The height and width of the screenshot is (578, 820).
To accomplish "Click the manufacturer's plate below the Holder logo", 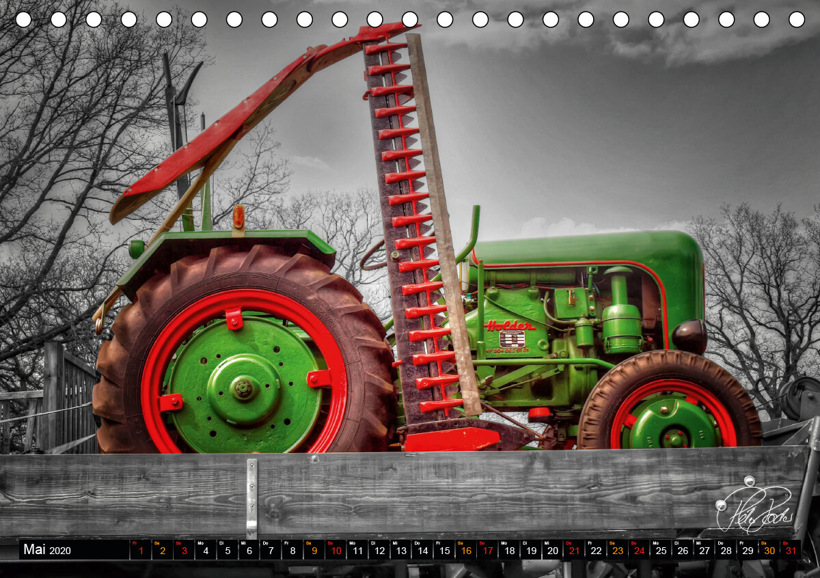I will click(512, 339).
